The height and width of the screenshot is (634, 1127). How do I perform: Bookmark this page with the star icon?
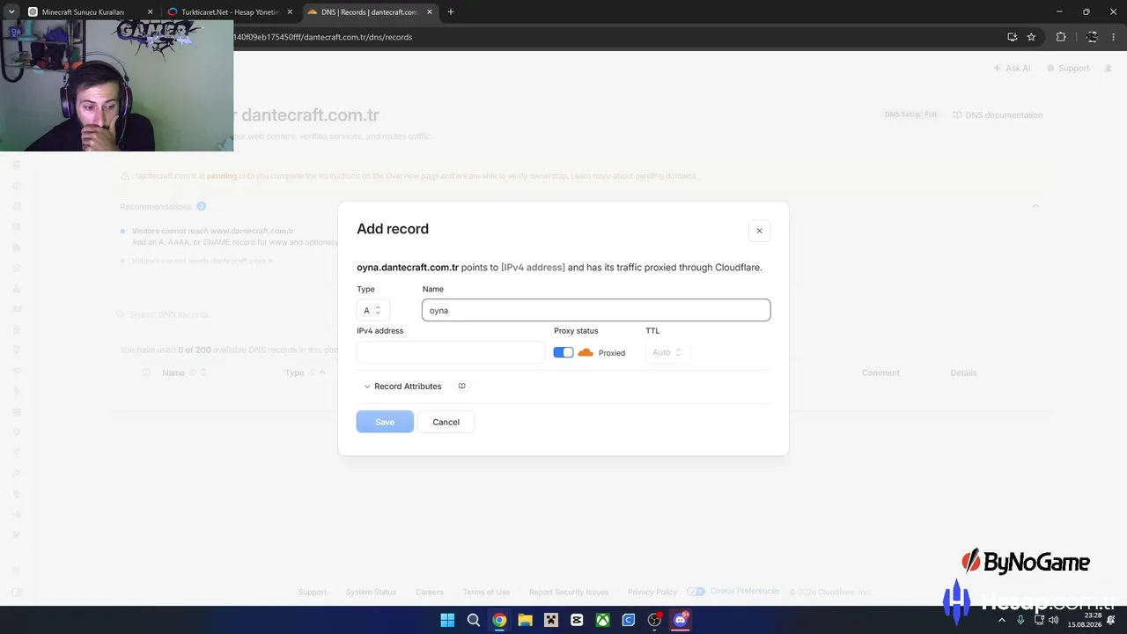click(x=1031, y=37)
